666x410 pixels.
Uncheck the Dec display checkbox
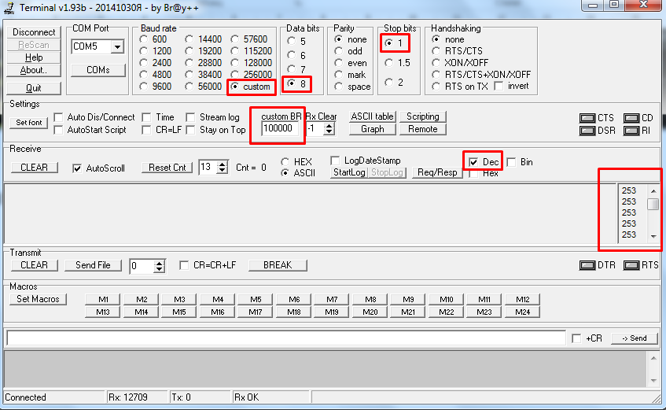(473, 162)
